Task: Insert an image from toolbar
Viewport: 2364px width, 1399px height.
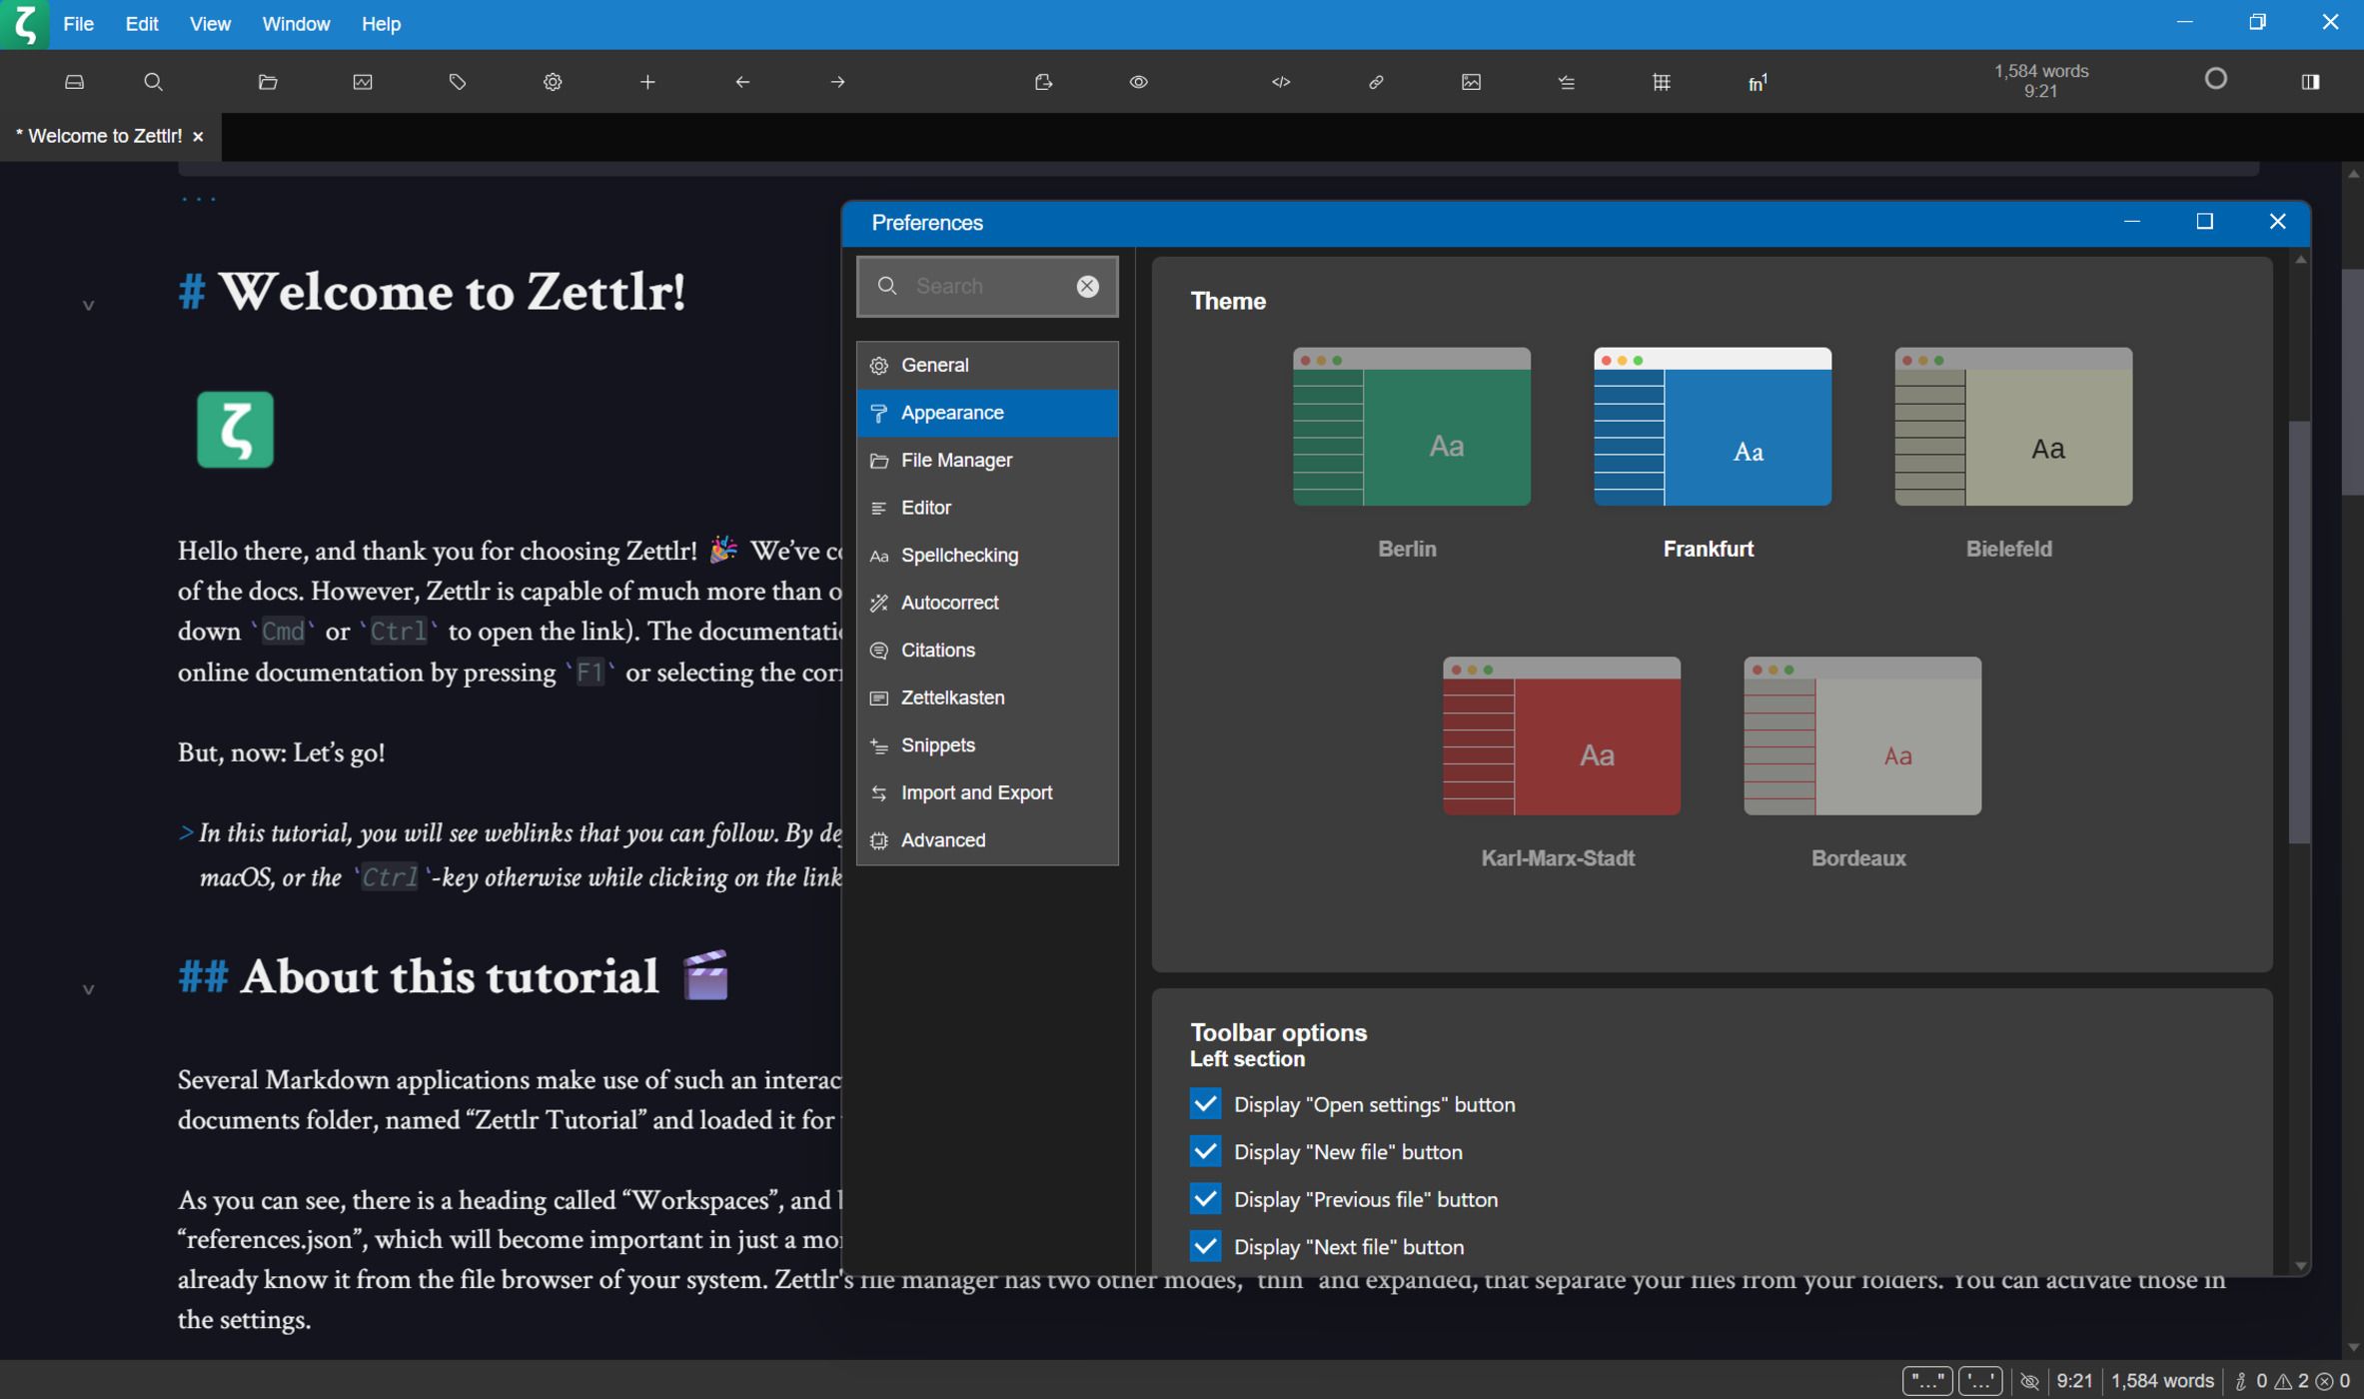Action: pos(1471,82)
